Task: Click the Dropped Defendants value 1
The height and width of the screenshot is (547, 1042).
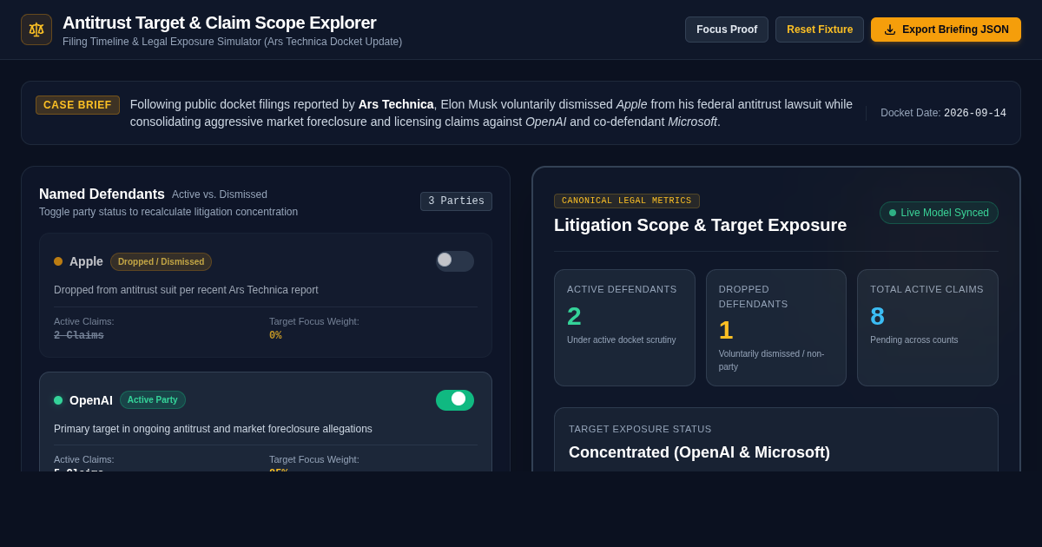Action: tap(726, 330)
